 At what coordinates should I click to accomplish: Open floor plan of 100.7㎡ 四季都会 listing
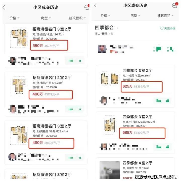[109, 125]
